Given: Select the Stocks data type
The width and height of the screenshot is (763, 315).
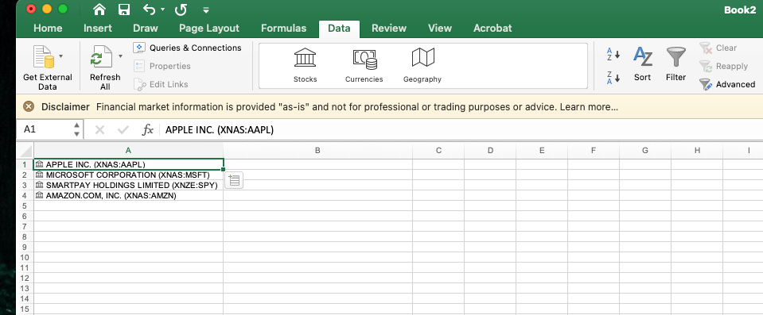Looking at the screenshot, I should (x=305, y=66).
